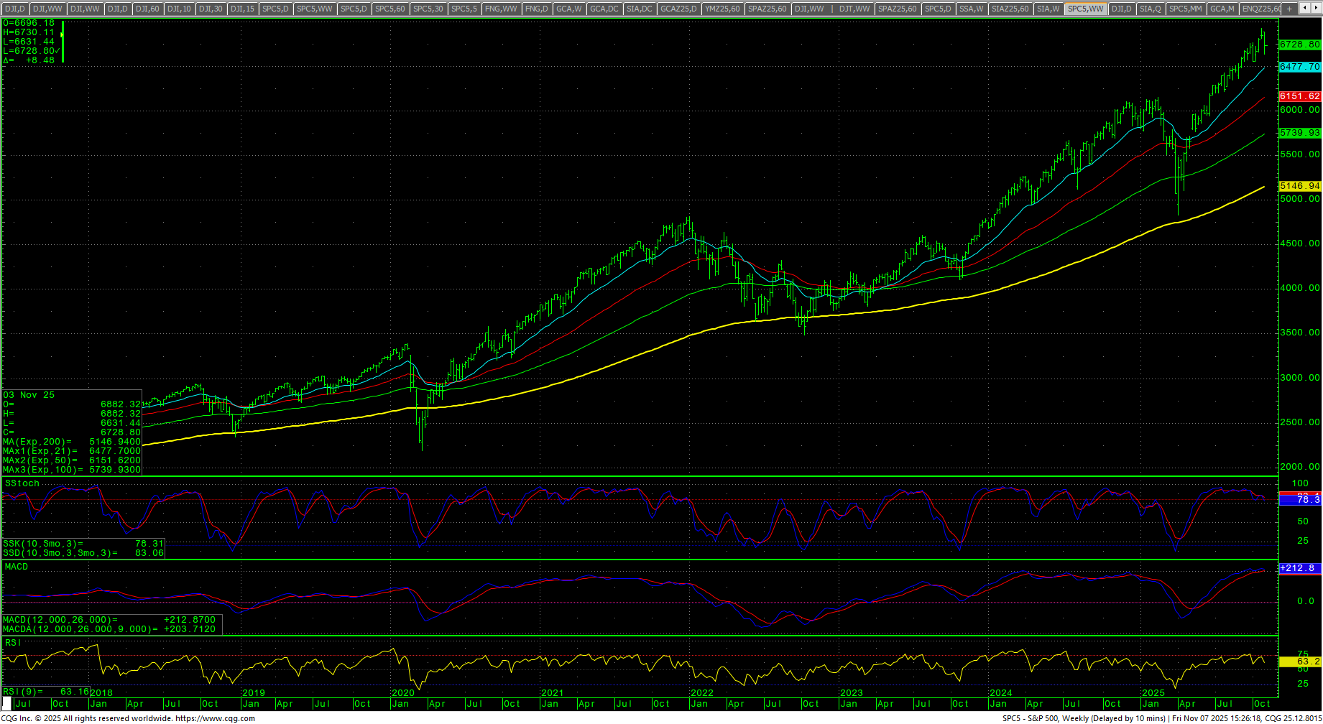
Task: Select the MACD study title label
Action: click(17, 567)
